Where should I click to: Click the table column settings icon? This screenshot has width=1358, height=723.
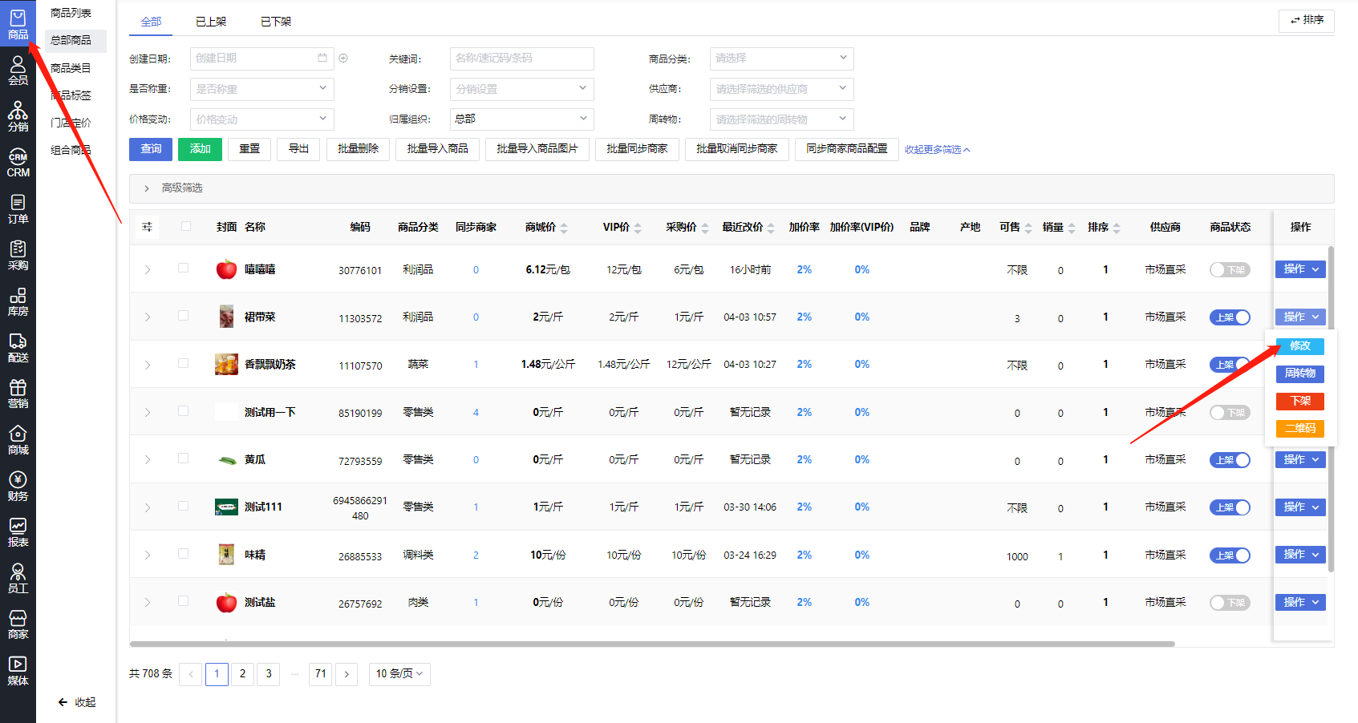point(148,227)
